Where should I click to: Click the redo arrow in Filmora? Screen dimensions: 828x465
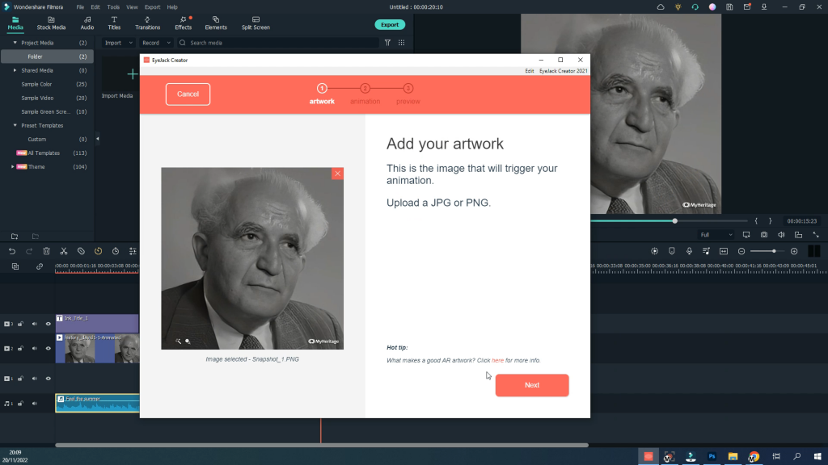(29, 252)
